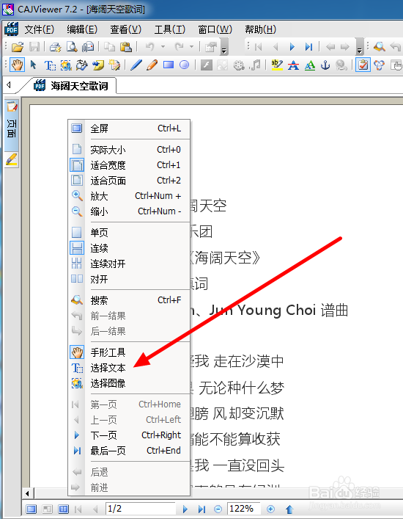
Task: Choose 实际大小 from the context menu
Action: (x=129, y=150)
